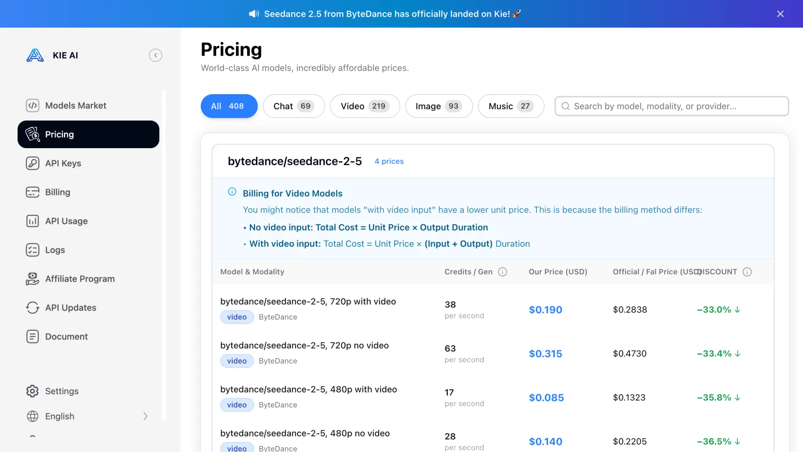Select the Video 219 filter tab
The height and width of the screenshot is (452, 803).
point(365,106)
